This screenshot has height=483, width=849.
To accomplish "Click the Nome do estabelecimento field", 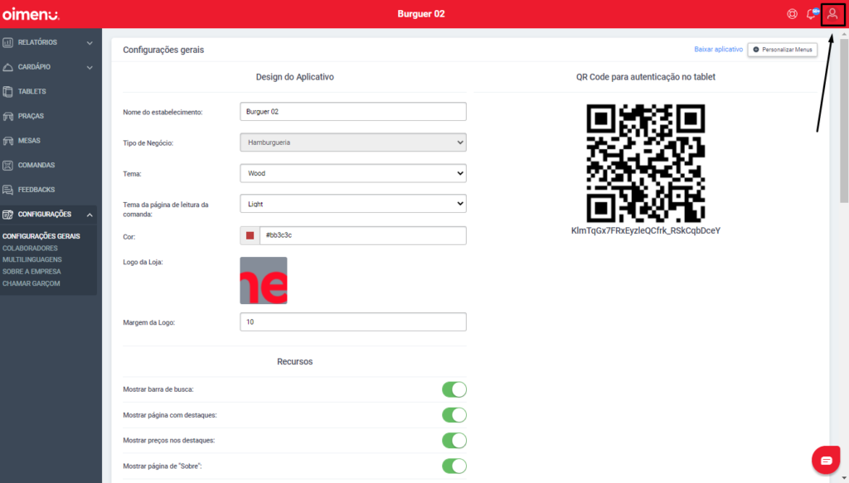I will 353,112.
